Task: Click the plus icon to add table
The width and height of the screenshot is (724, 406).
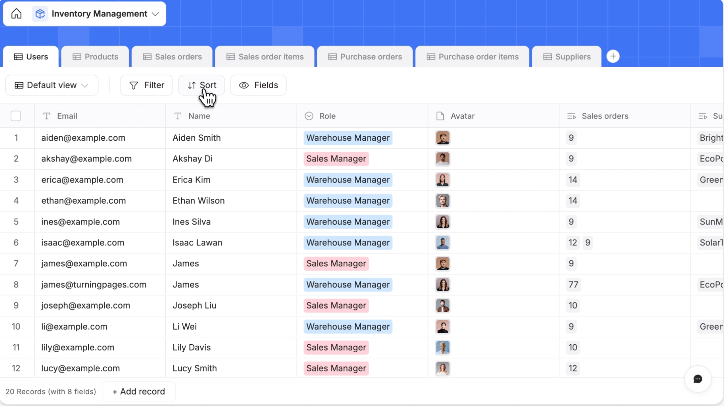Action: [x=613, y=56]
